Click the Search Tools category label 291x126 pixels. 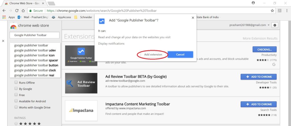tap(268, 110)
